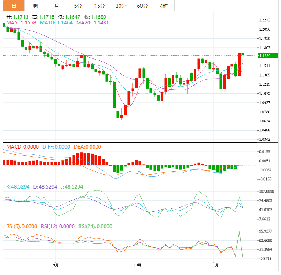The width and height of the screenshot is (281, 275).
Task: Click the MA20: 1.1431 label
Action: [x=92, y=23]
